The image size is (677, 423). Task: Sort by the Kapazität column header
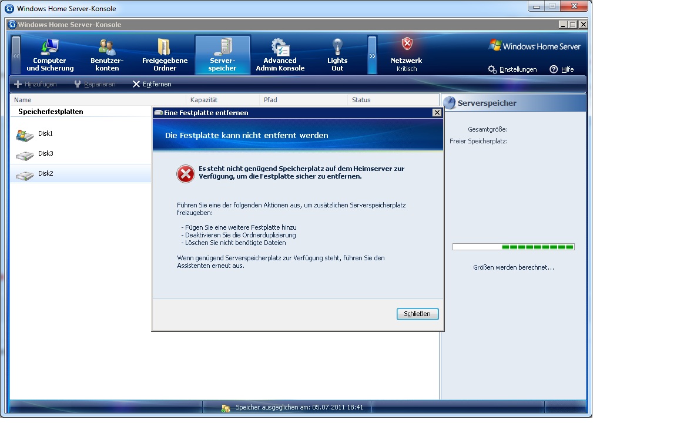point(223,100)
